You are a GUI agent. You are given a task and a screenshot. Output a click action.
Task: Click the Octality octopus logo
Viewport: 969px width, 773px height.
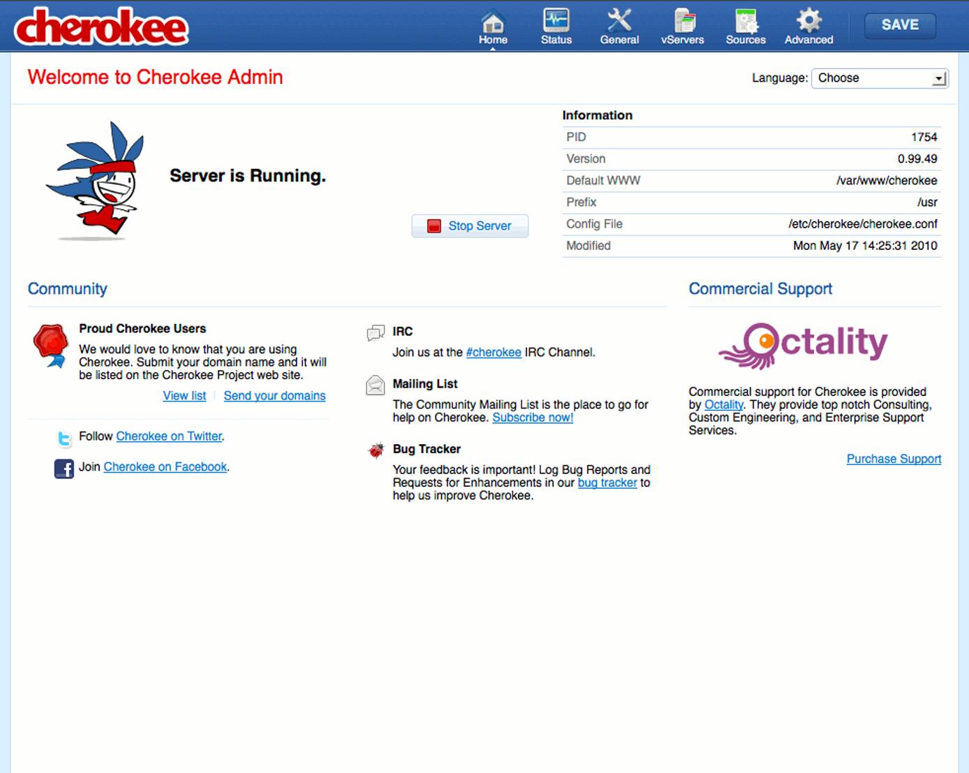tap(801, 343)
